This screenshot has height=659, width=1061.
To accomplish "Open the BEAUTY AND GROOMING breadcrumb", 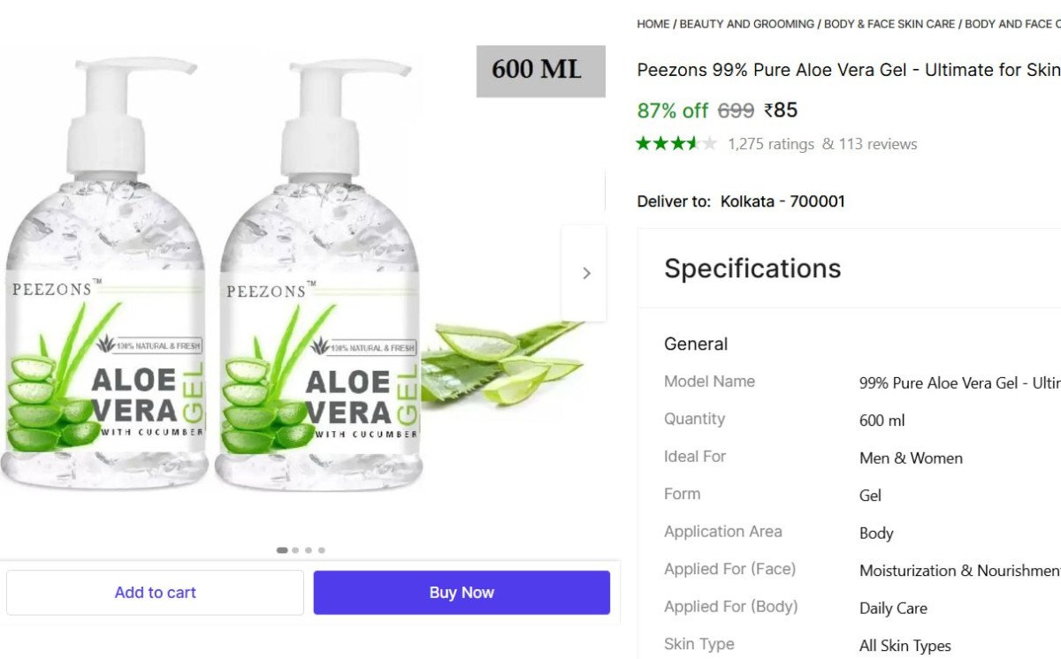I will [x=746, y=24].
